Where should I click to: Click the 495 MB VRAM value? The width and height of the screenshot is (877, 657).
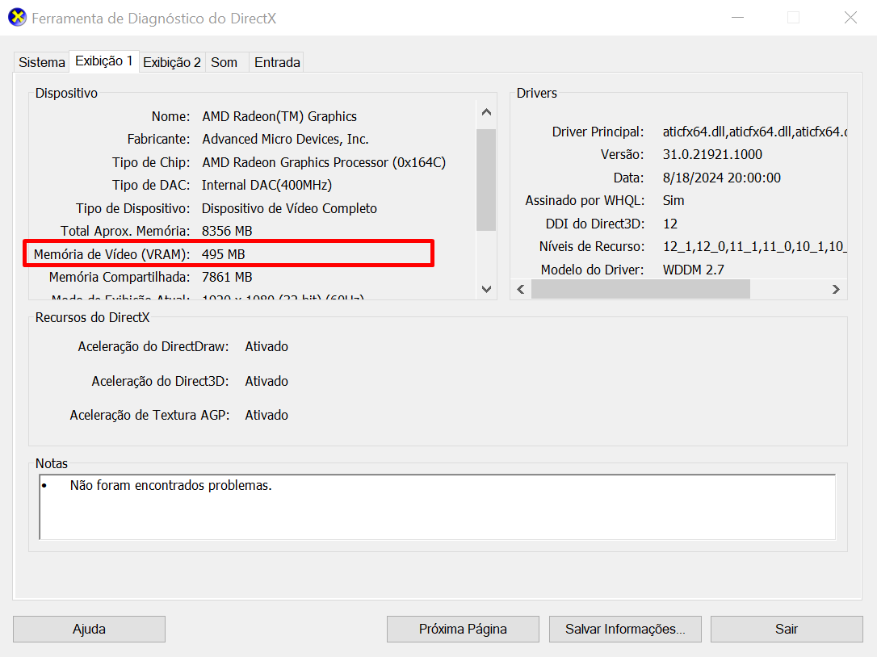point(223,254)
